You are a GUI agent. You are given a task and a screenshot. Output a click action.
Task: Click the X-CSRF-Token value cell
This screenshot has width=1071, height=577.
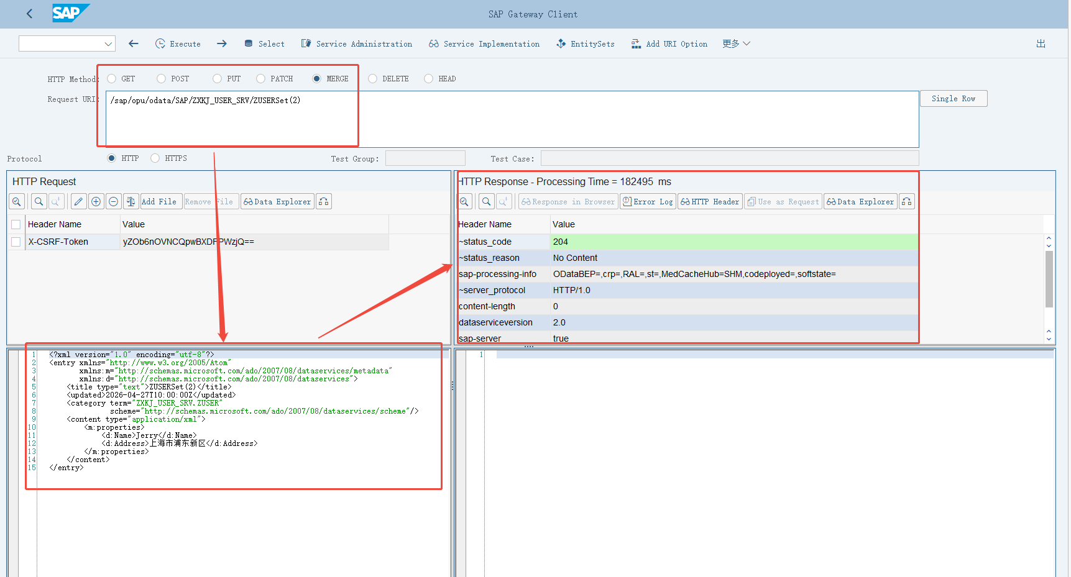click(254, 242)
